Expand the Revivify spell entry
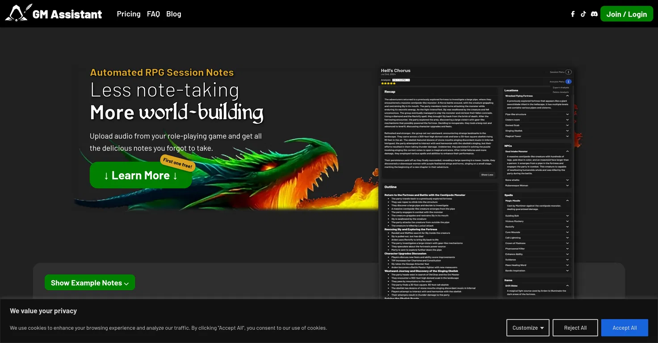 click(567, 227)
